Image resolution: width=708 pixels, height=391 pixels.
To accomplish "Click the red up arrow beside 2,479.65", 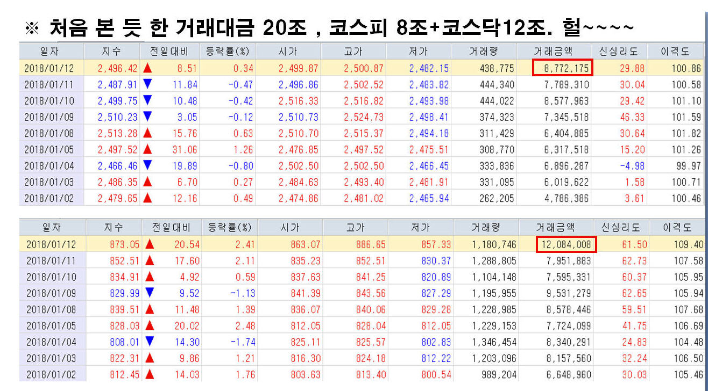I will pyautogui.click(x=146, y=198).
